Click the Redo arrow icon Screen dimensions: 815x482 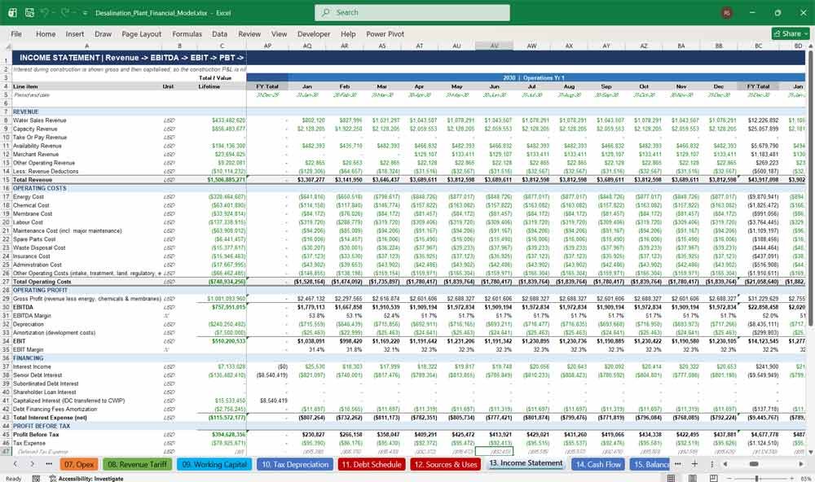click(x=65, y=12)
